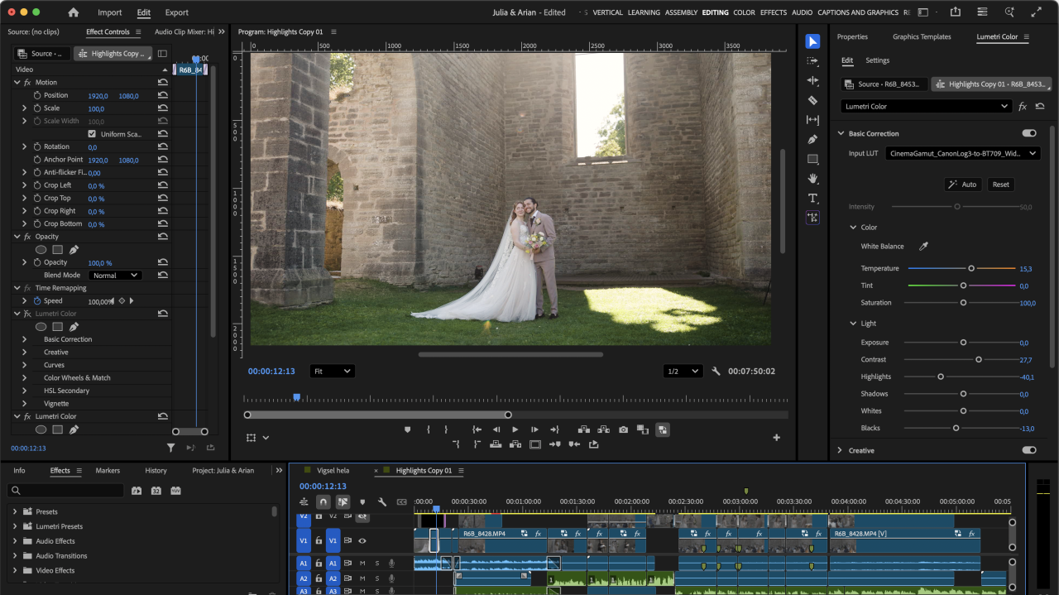Open the Input LUT dropdown
This screenshot has height=595, width=1059.
962,153
